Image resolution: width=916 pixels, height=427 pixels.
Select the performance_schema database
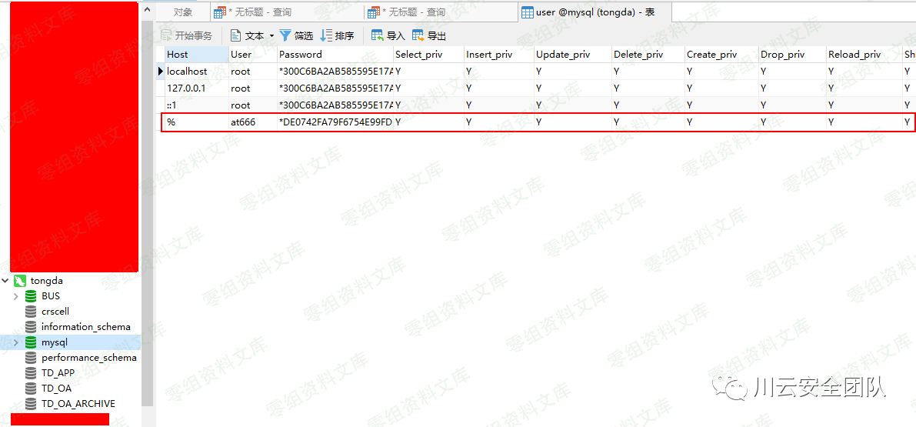[88, 358]
